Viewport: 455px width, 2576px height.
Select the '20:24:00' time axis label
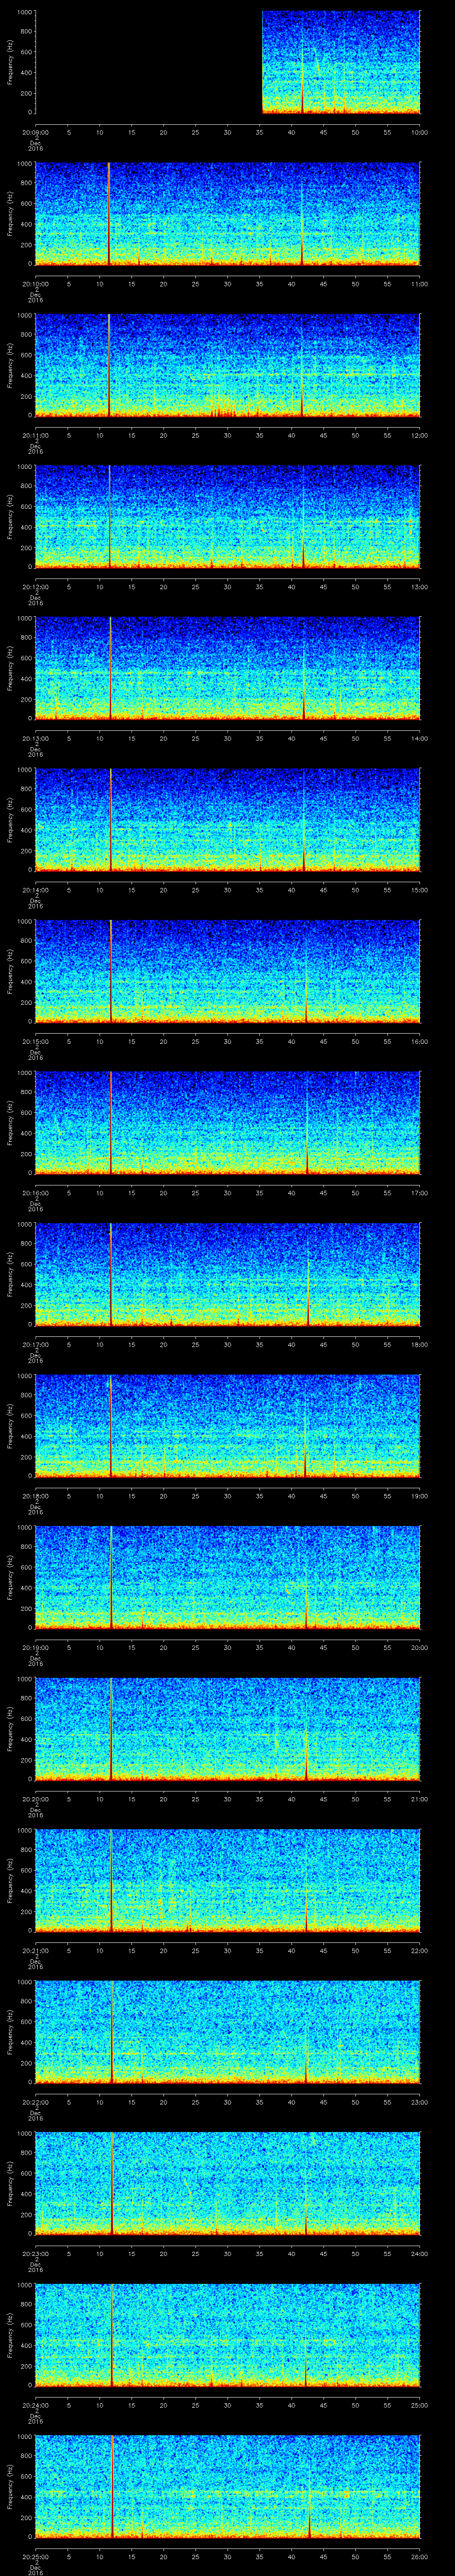coord(35,2404)
